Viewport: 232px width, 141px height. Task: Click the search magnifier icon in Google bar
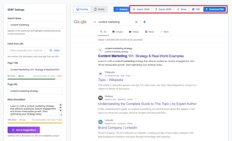(95, 22)
